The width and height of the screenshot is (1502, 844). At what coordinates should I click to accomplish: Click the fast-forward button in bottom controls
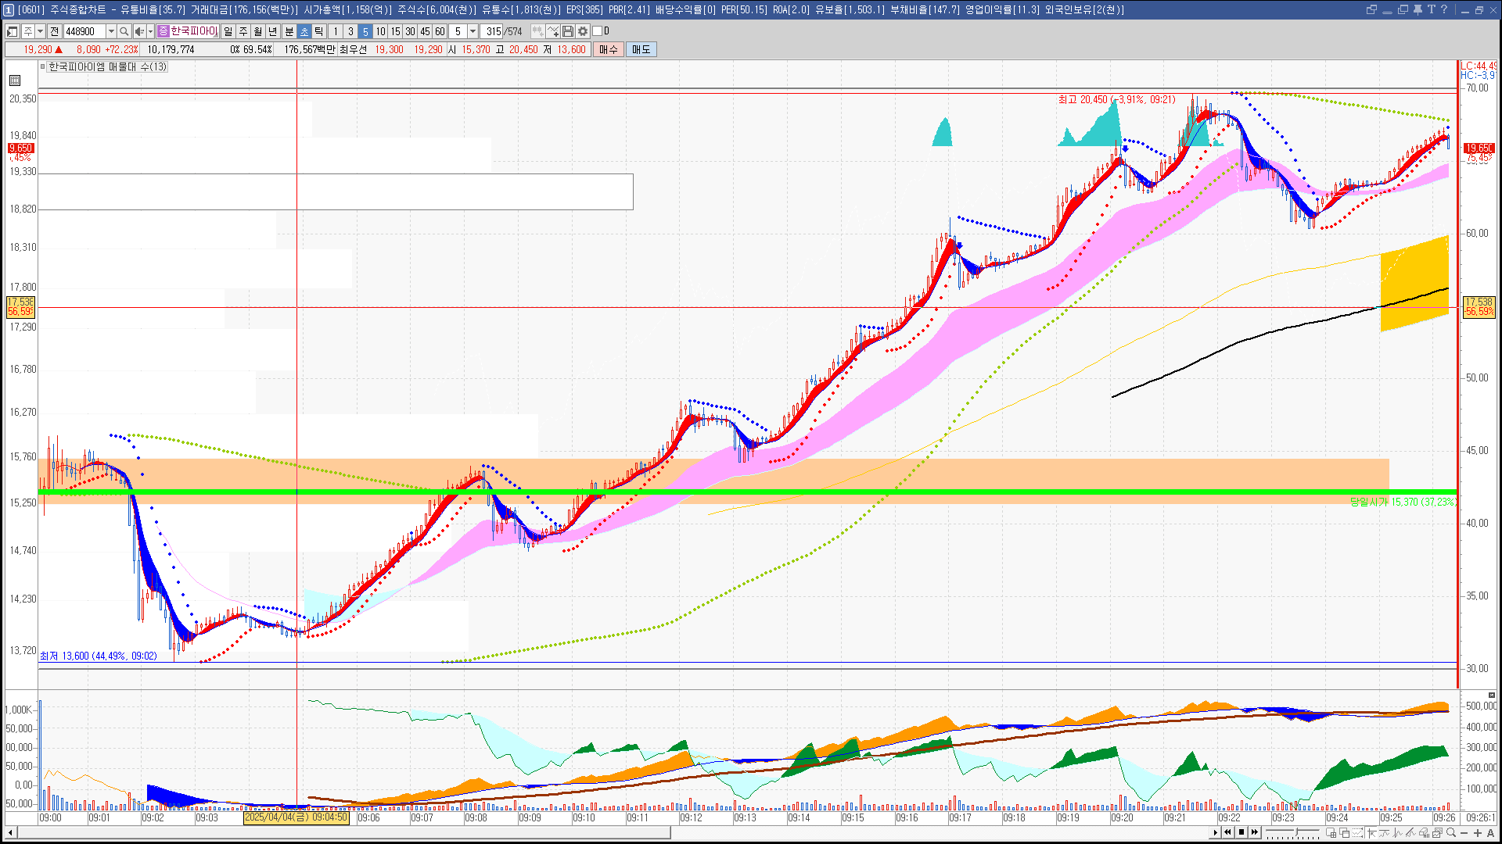[1254, 832]
